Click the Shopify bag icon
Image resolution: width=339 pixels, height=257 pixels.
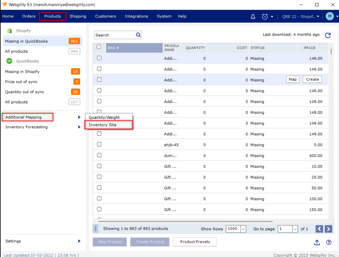coord(9,31)
